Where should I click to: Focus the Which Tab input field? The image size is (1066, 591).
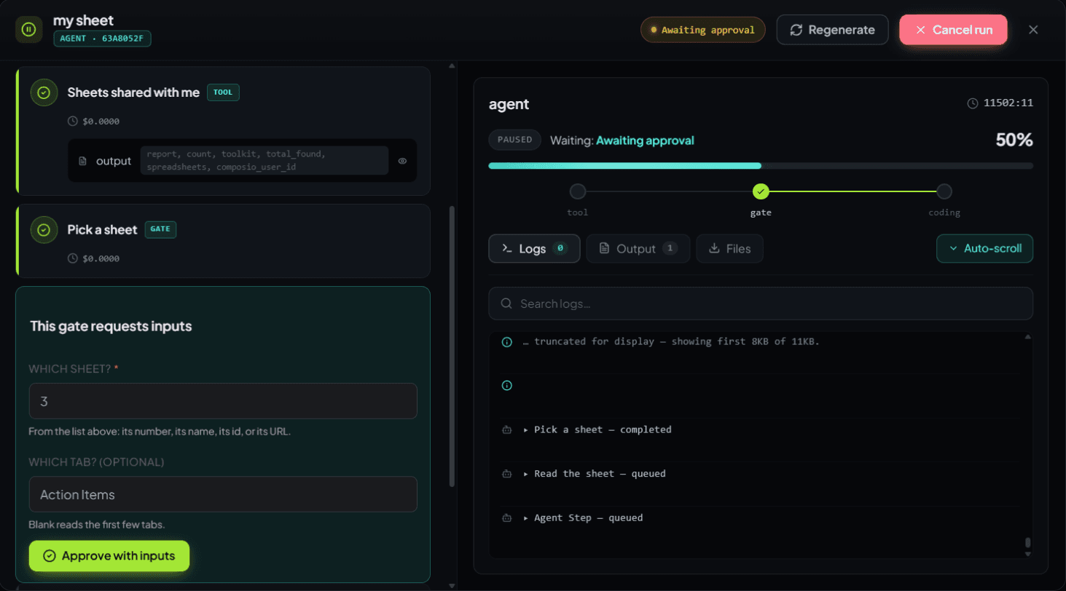coord(223,494)
